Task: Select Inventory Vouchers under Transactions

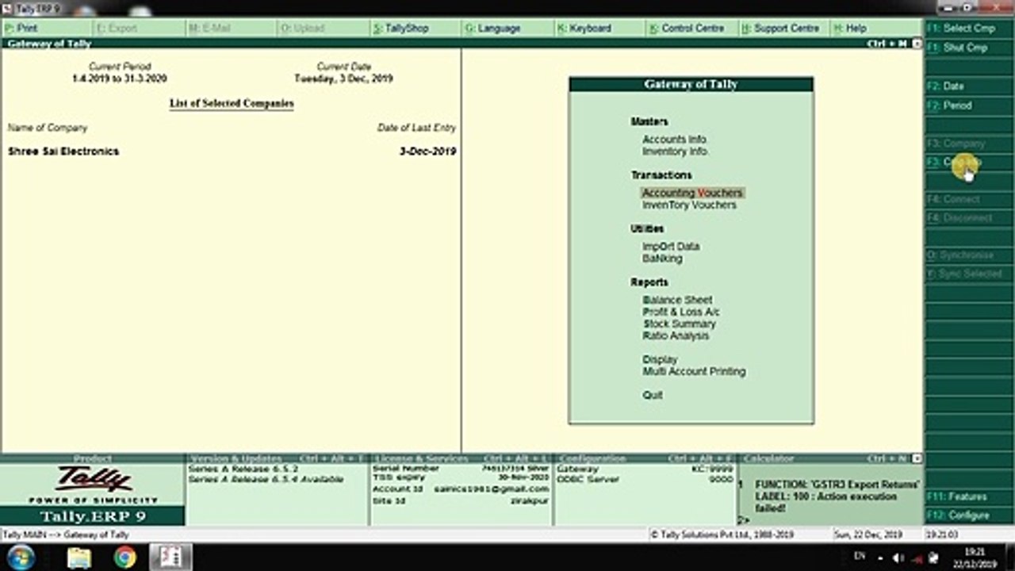Action: (689, 205)
